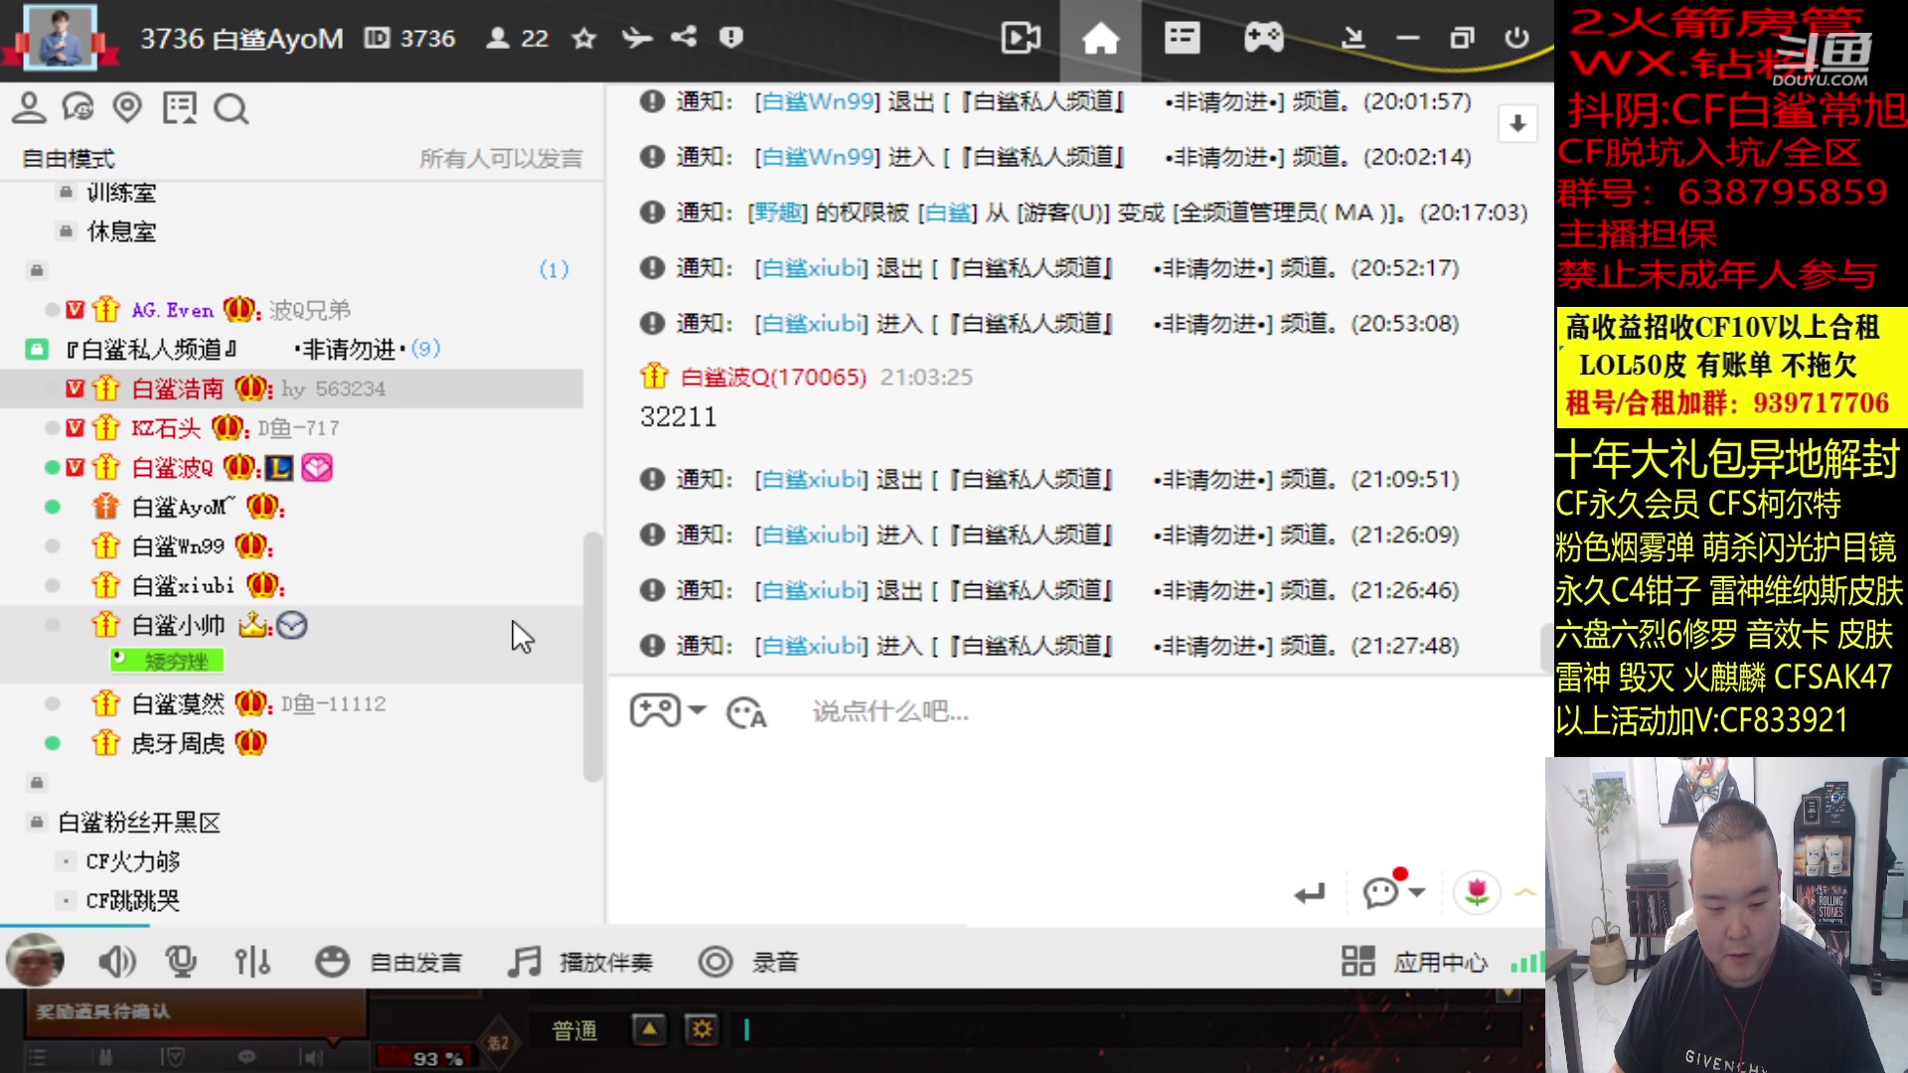Send a flower using the tulip gift icon
This screenshot has width=1908, height=1073.
click(x=1478, y=893)
